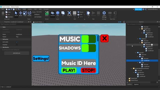The height and width of the screenshot is (90, 160).
Task: Collapse the Attributes section in Properties
Action: pos(1,47)
